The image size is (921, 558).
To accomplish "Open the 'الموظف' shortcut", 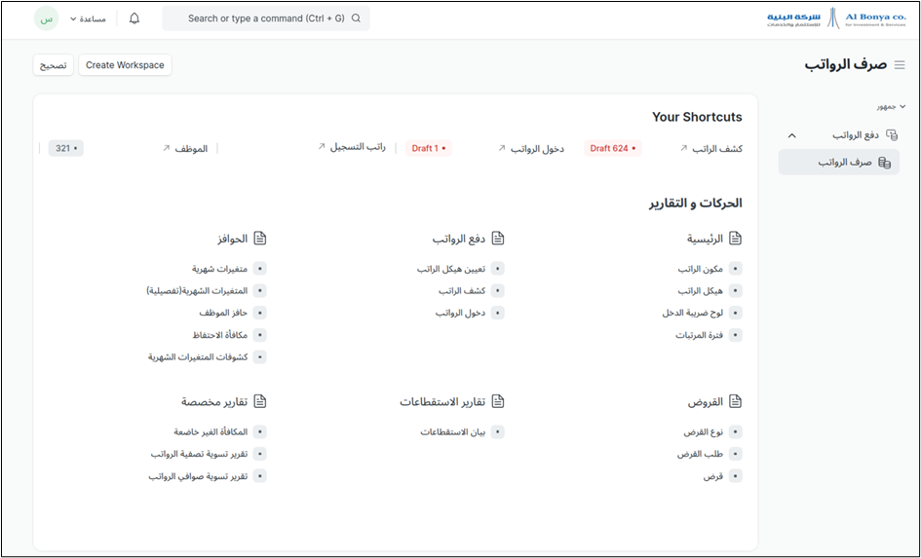I will pos(191,148).
